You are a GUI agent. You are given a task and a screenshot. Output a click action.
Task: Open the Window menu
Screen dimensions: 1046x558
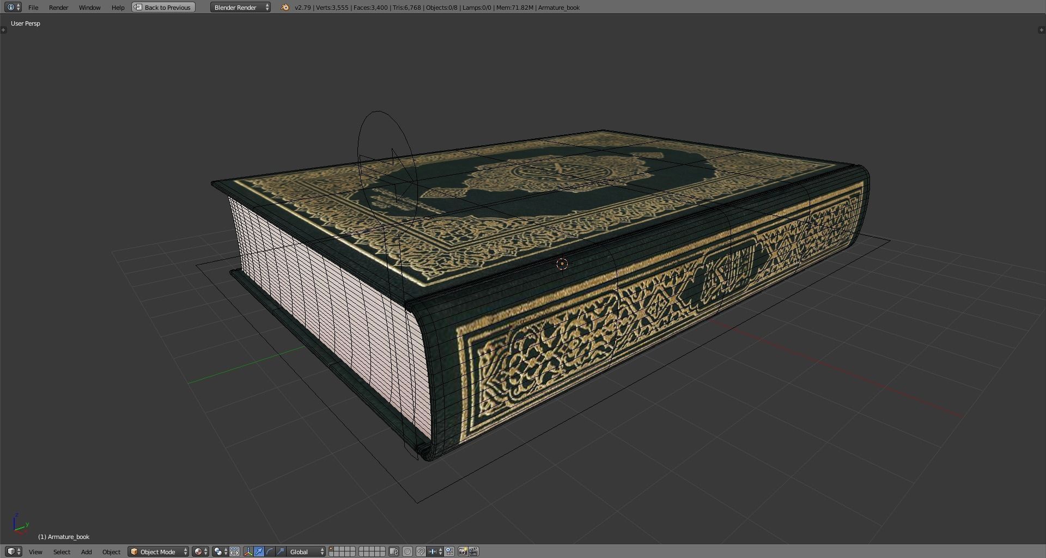point(89,7)
